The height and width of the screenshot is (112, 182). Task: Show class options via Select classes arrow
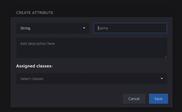point(162,79)
